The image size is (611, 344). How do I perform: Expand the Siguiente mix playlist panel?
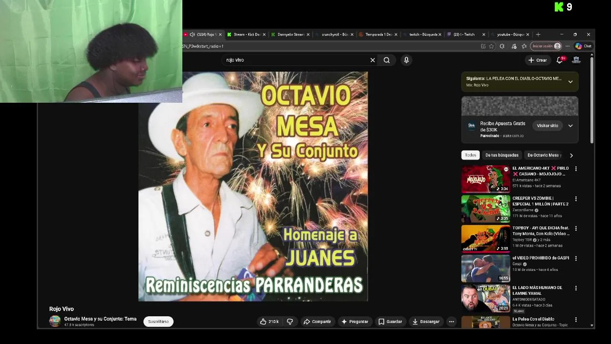[570, 82]
